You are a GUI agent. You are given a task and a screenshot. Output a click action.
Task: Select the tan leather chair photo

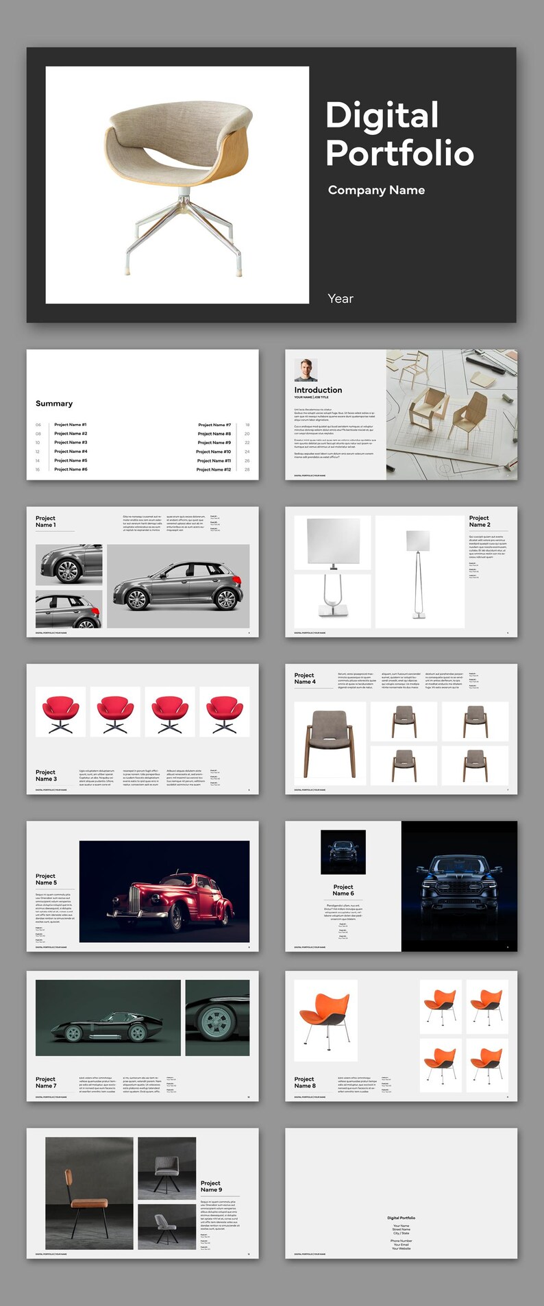(89, 1193)
